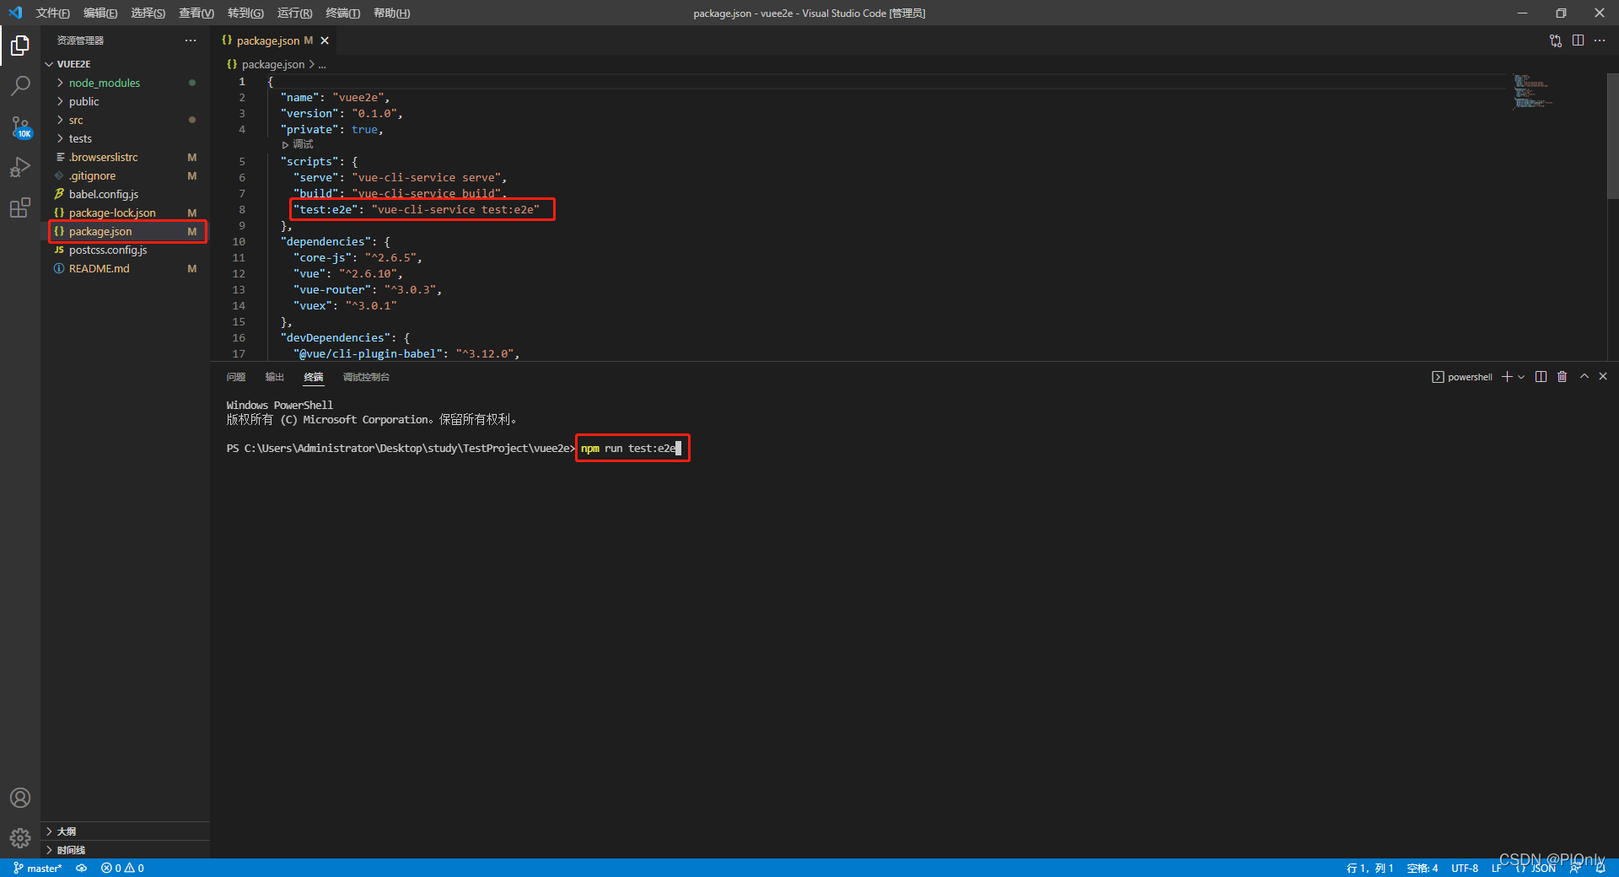
Task: Open Explorer panel more actions ellipsis
Action: point(191,40)
